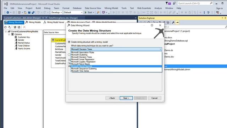The height and width of the screenshot is (128, 227).
Task: Pin the CurrentCustomers dmm document tab
Action: (x=43, y=18)
